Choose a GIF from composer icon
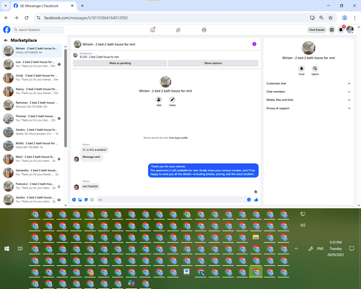The width and height of the screenshot is (361, 289). point(92,199)
